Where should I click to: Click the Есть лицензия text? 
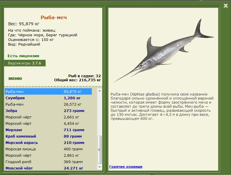pos(24,56)
